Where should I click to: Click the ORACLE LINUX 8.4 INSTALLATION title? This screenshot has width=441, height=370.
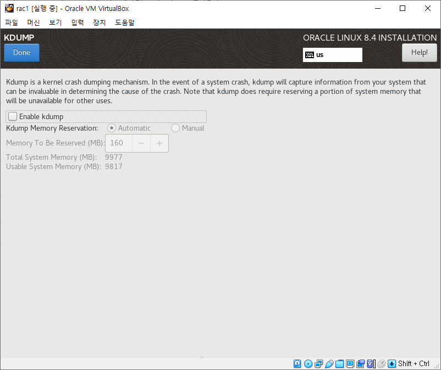click(370, 38)
